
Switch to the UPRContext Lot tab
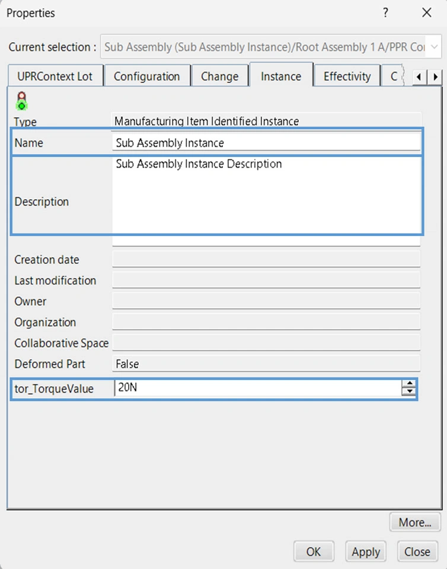55,76
